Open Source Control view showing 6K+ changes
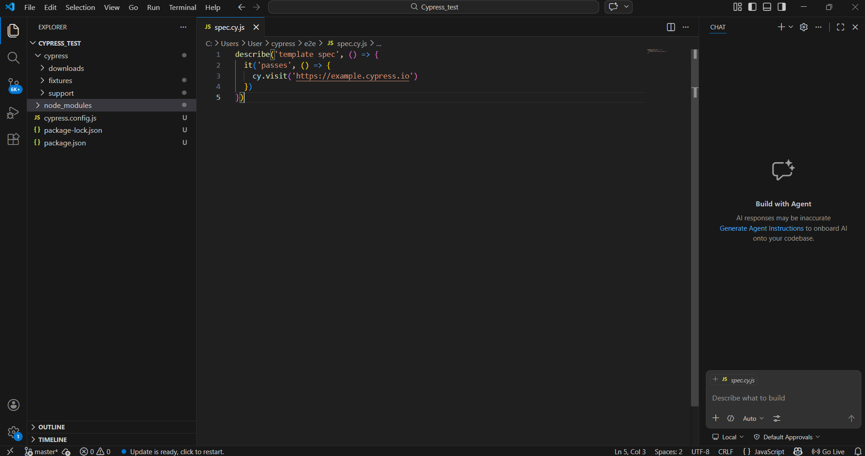Viewport: 865px width, 456px height. 13,86
